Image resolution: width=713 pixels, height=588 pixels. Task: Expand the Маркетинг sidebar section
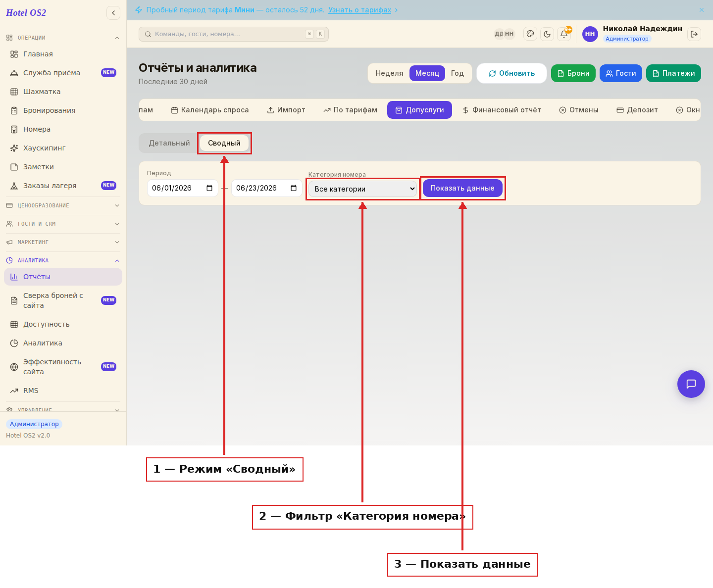click(x=63, y=242)
